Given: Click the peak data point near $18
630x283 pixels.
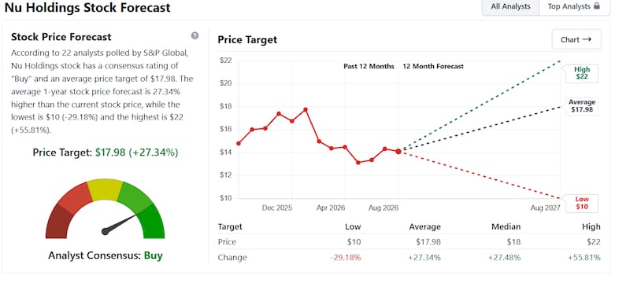Looking at the screenshot, I should pyautogui.click(x=306, y=109).
